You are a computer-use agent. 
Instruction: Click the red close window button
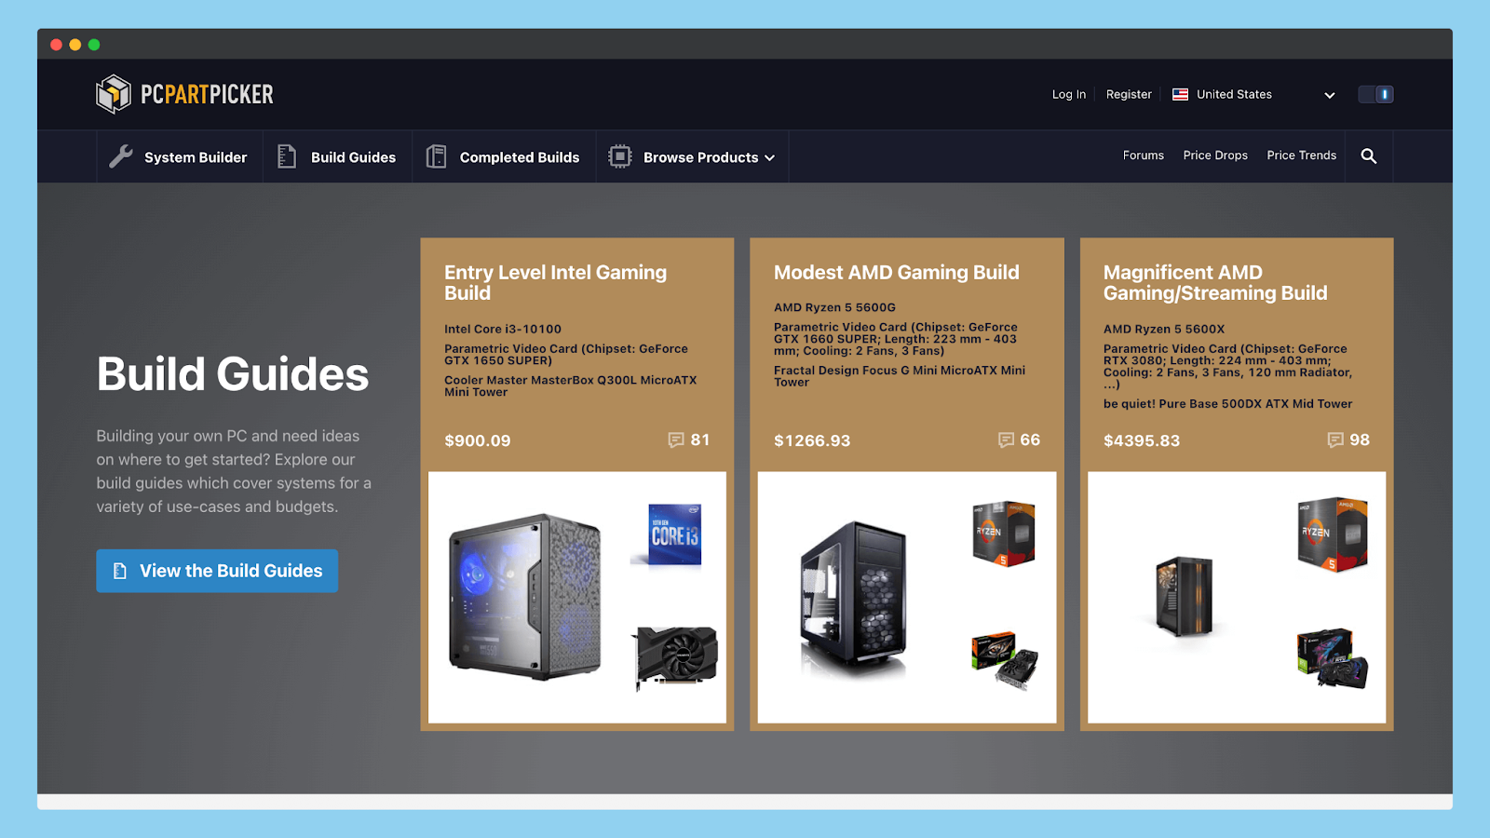(57, 45)
